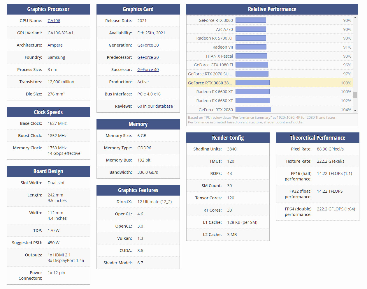The width and height of the screenshot is (367, 289).
Task: Click the 14.22 TFLOPS (1:1) FP16 value
Action: coord(334,173)
